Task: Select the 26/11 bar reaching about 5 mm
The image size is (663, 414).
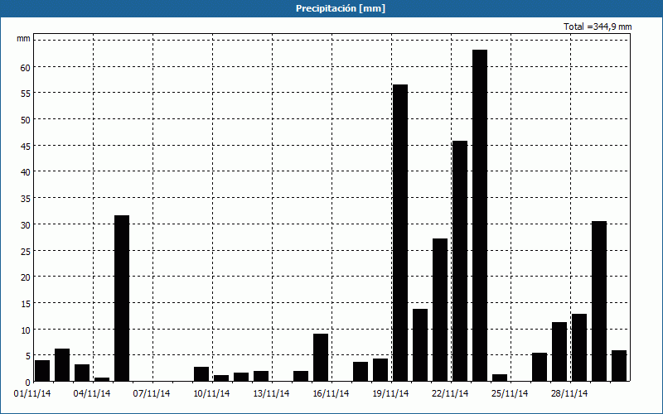Action: 540,367
